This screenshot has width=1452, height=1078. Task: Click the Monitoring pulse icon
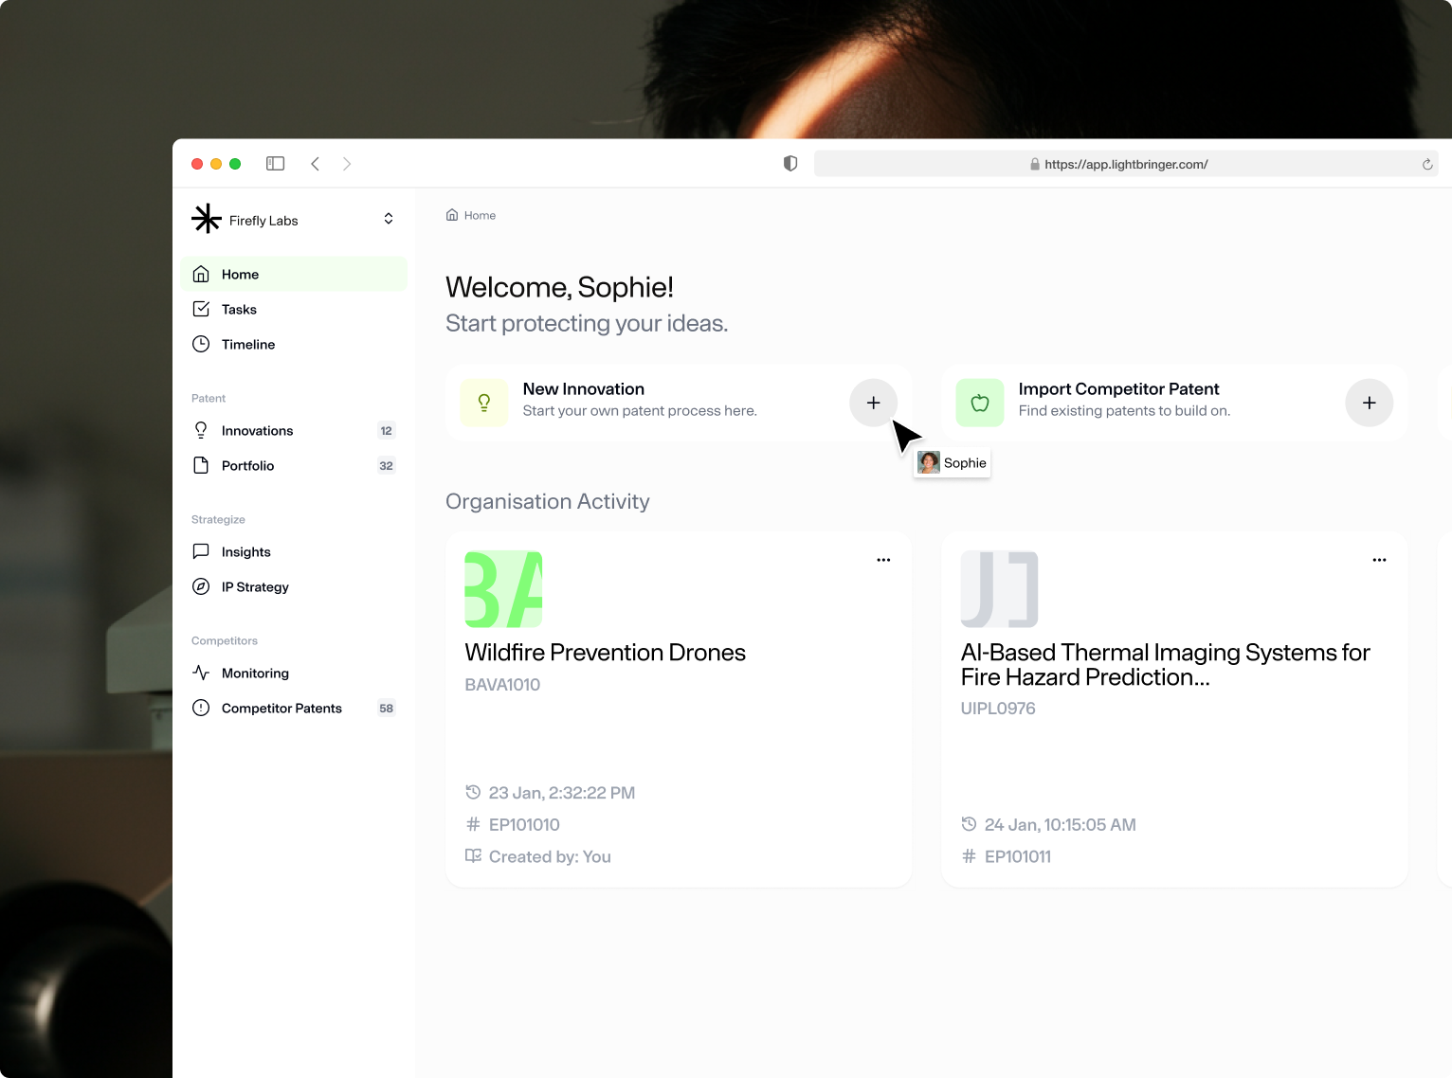pos(201,673)
